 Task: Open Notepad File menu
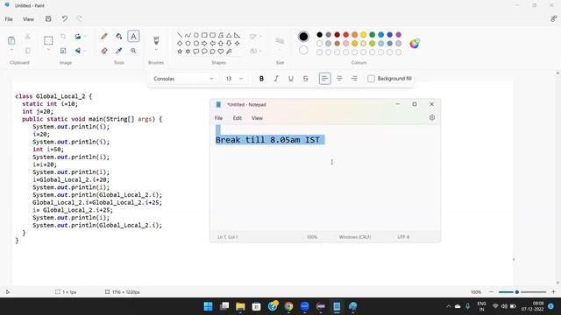click(218, 118)
